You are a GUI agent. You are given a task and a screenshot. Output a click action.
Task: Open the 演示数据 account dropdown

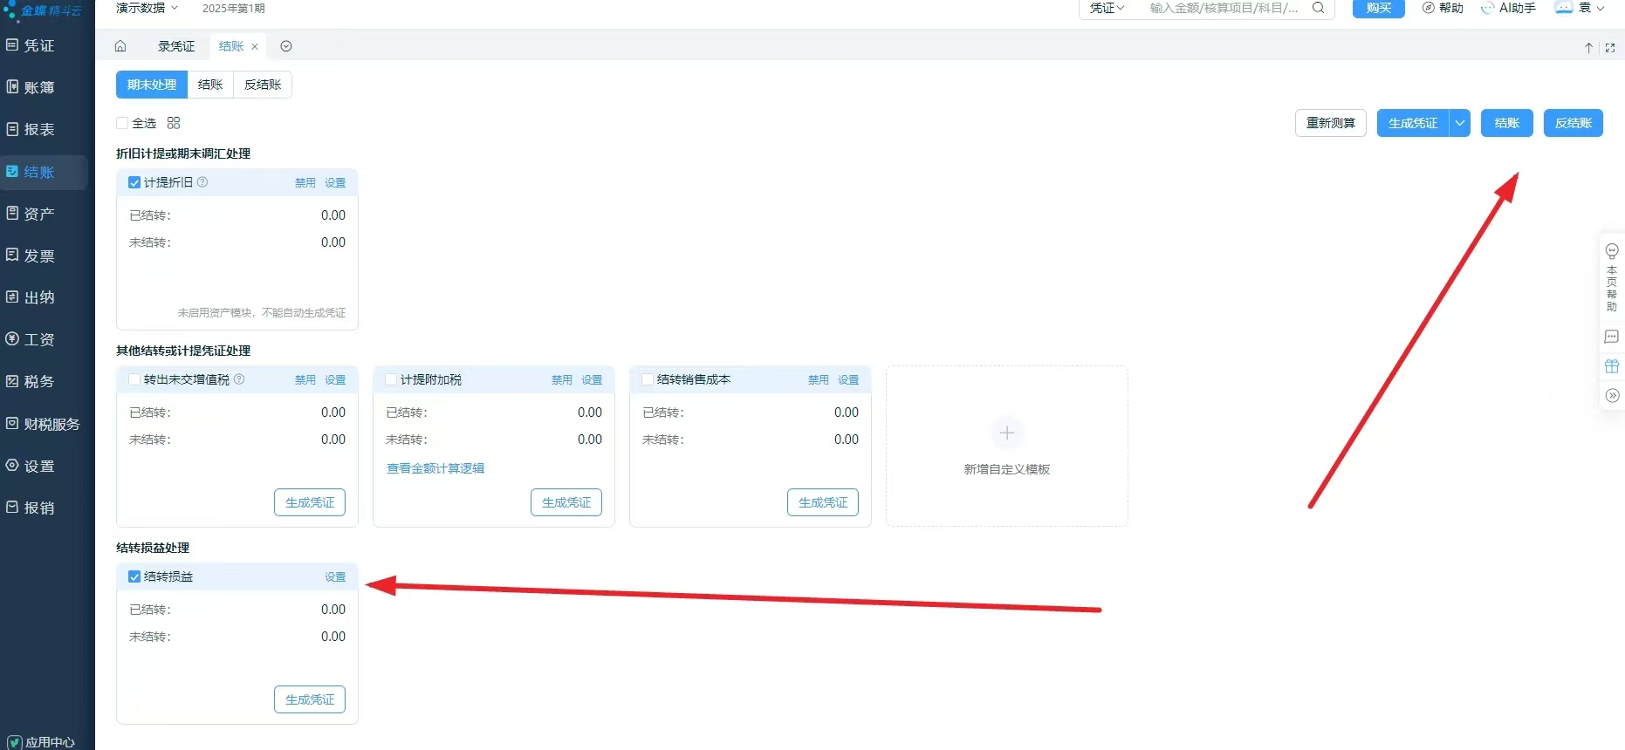tap(147, 8)
